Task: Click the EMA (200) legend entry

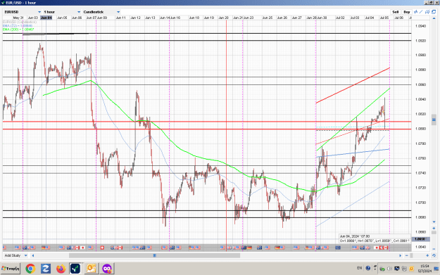Action: [x=18, y=29]
